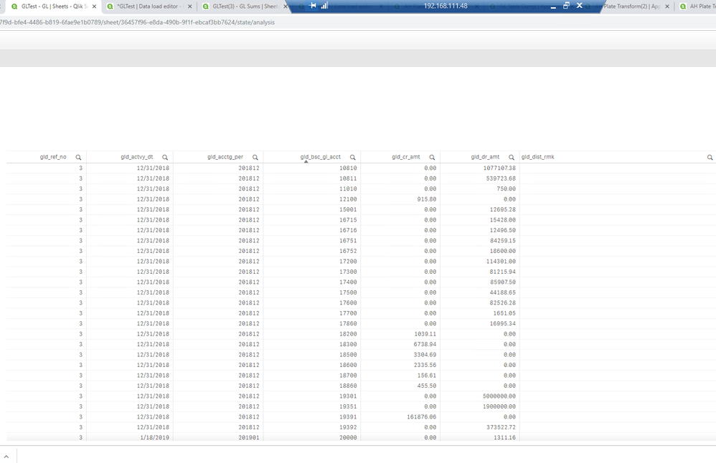Open search for gld_actvy_dt column

click(165, 158)
